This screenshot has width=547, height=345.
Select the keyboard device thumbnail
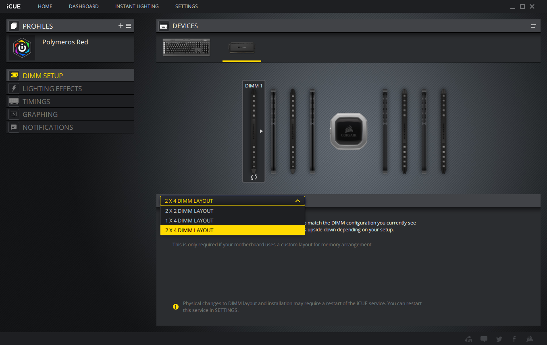pyautogui.click(x=187, y=48)
